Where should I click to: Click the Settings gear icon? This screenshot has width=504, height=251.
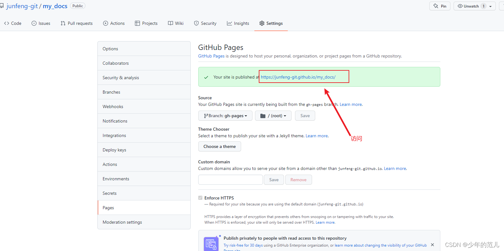262,23
